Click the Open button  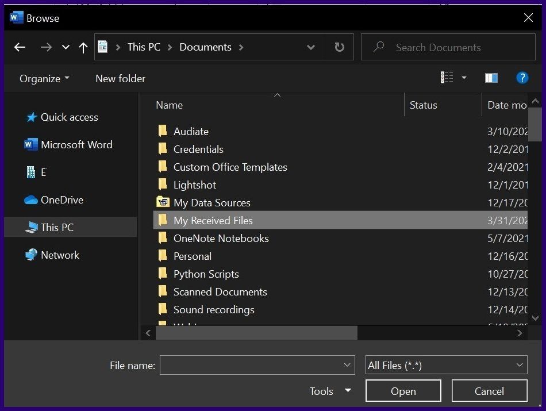pos(403,391)
